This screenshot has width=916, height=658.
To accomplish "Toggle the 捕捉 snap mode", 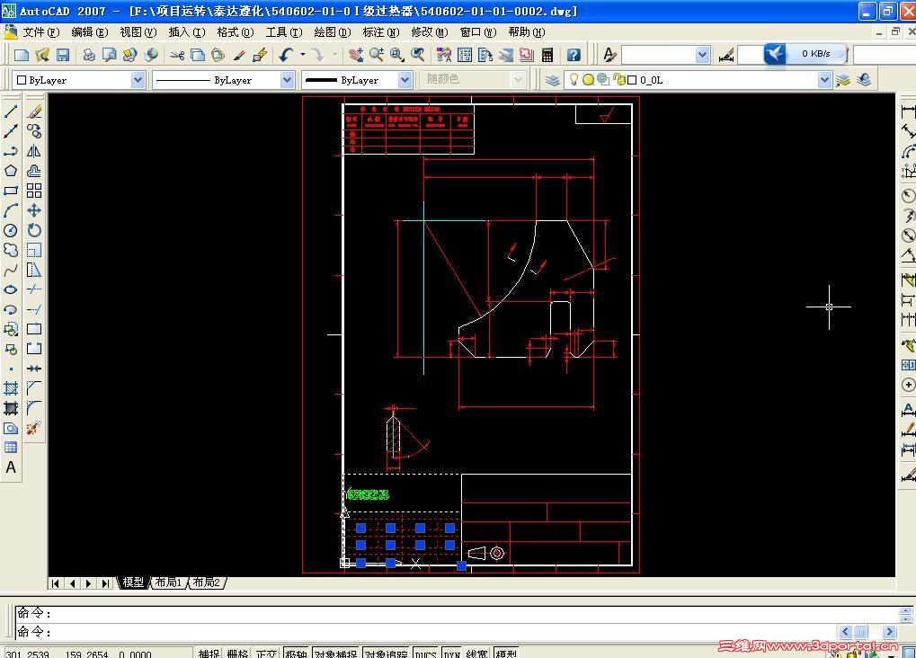I will pos(209,654).
